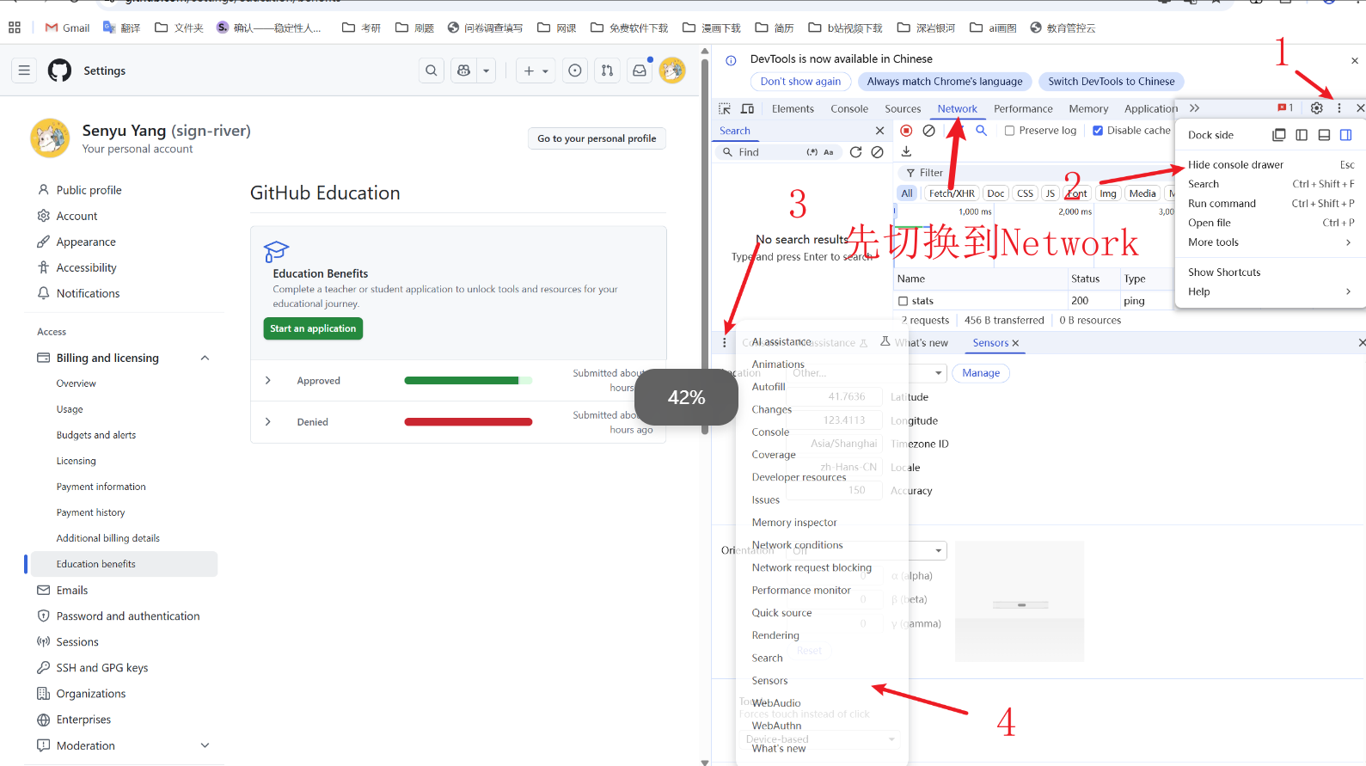Expand the More tools submenu
The width and height of the screenshot is (1366, 766).
click(1269, 242)
